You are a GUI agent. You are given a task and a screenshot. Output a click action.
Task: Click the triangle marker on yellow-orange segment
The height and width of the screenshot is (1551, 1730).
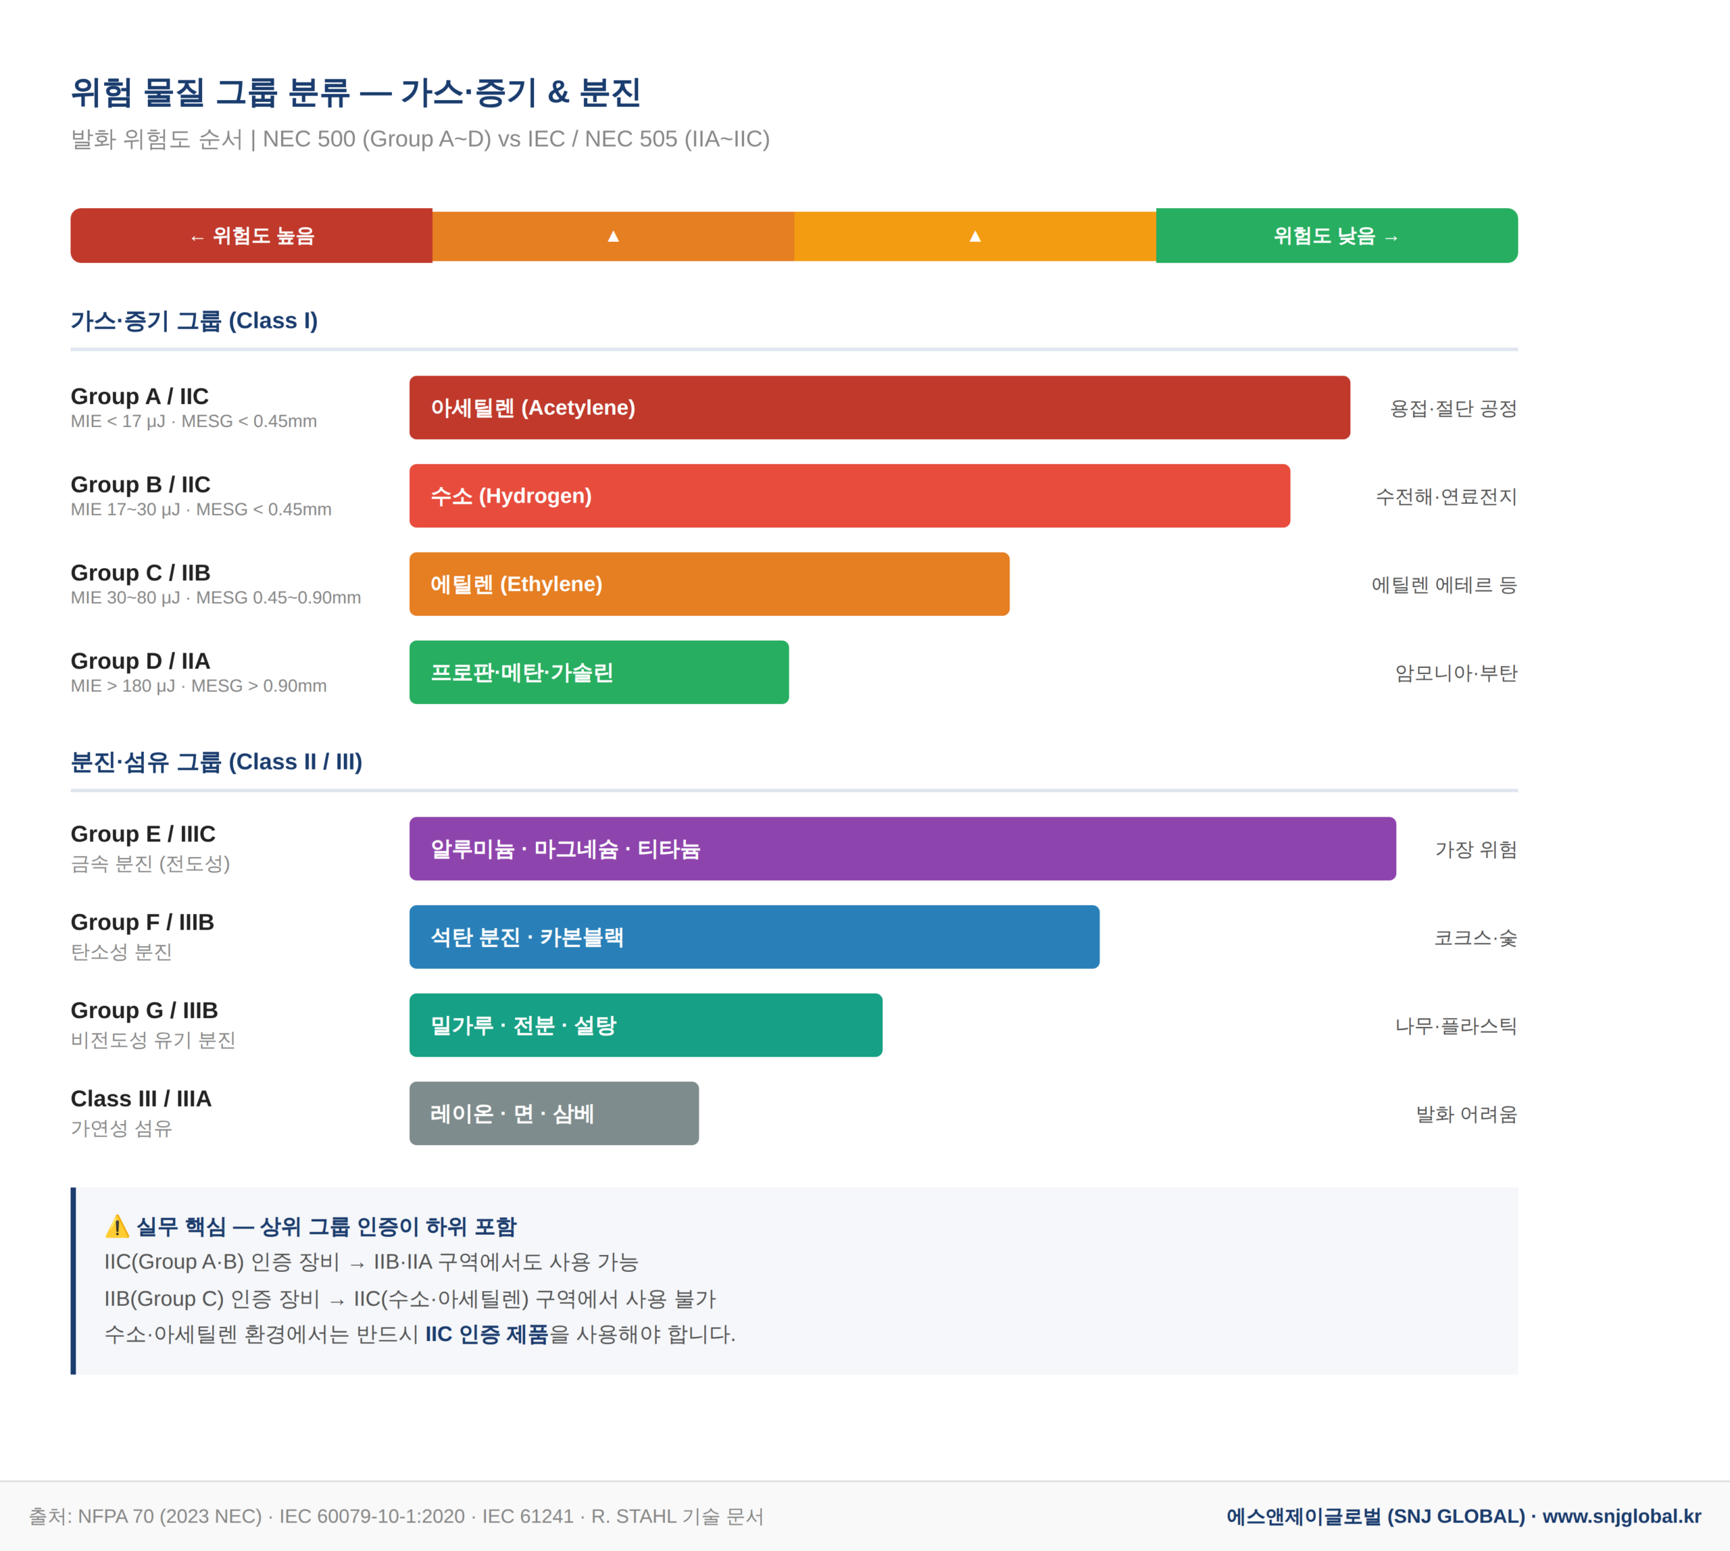[974, 236]
